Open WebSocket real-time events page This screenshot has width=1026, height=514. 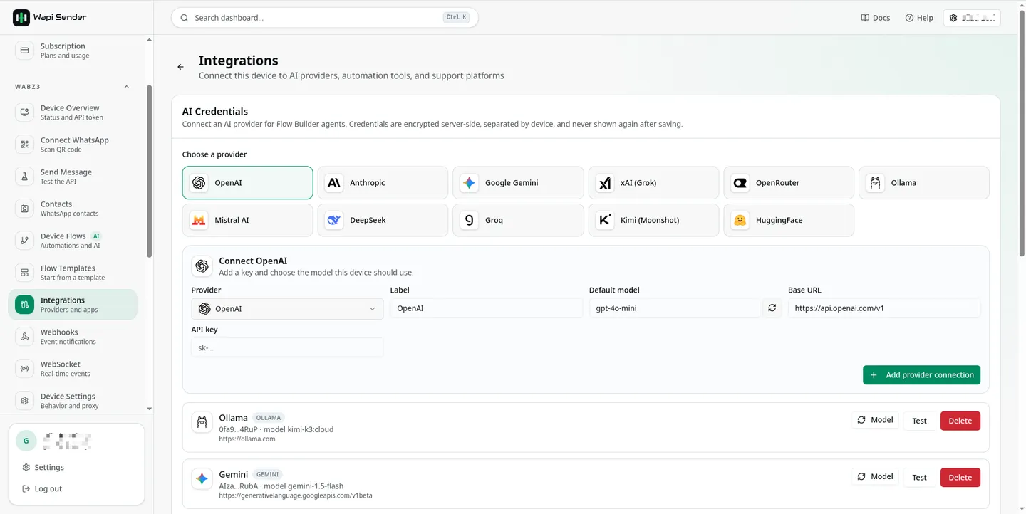[73, 369]
